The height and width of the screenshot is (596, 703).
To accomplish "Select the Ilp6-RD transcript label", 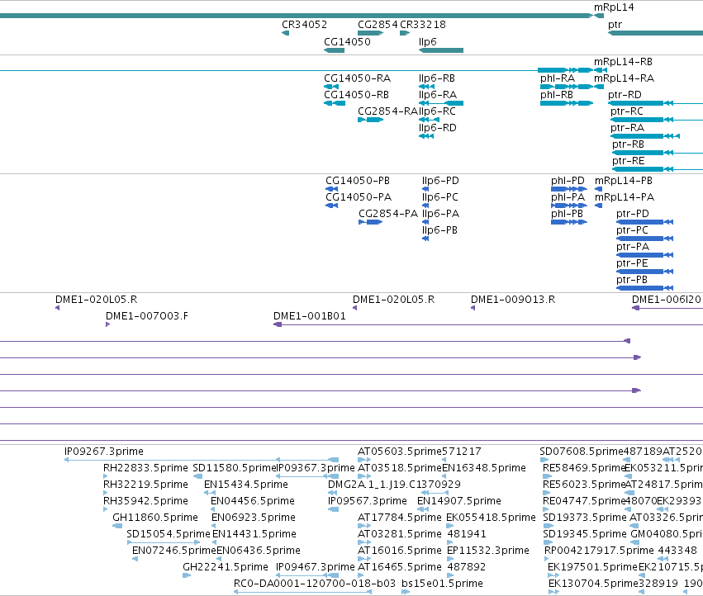I will [x=438, y=128].
